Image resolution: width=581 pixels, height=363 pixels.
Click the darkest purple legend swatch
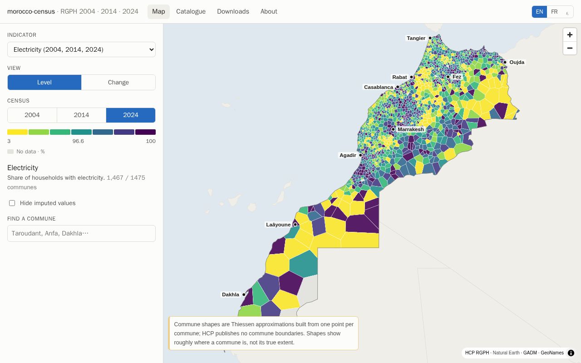[145, 132]
